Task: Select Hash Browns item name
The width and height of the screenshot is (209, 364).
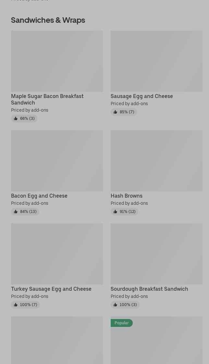Action: pos(126,196)
